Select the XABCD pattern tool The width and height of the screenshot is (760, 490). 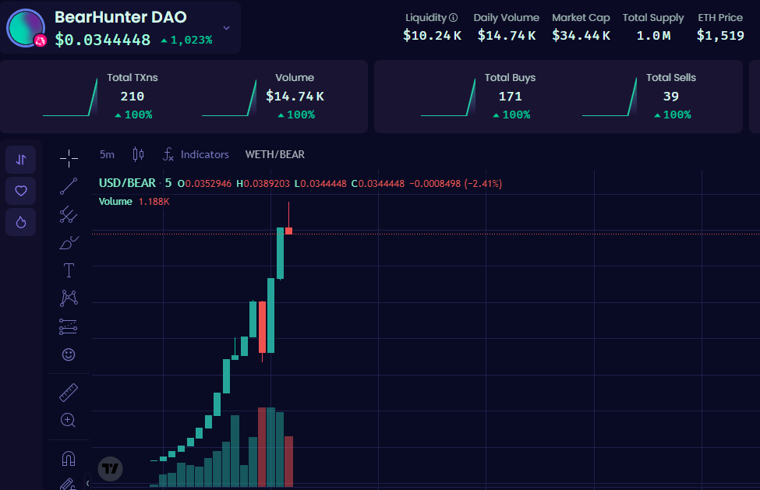69,298
